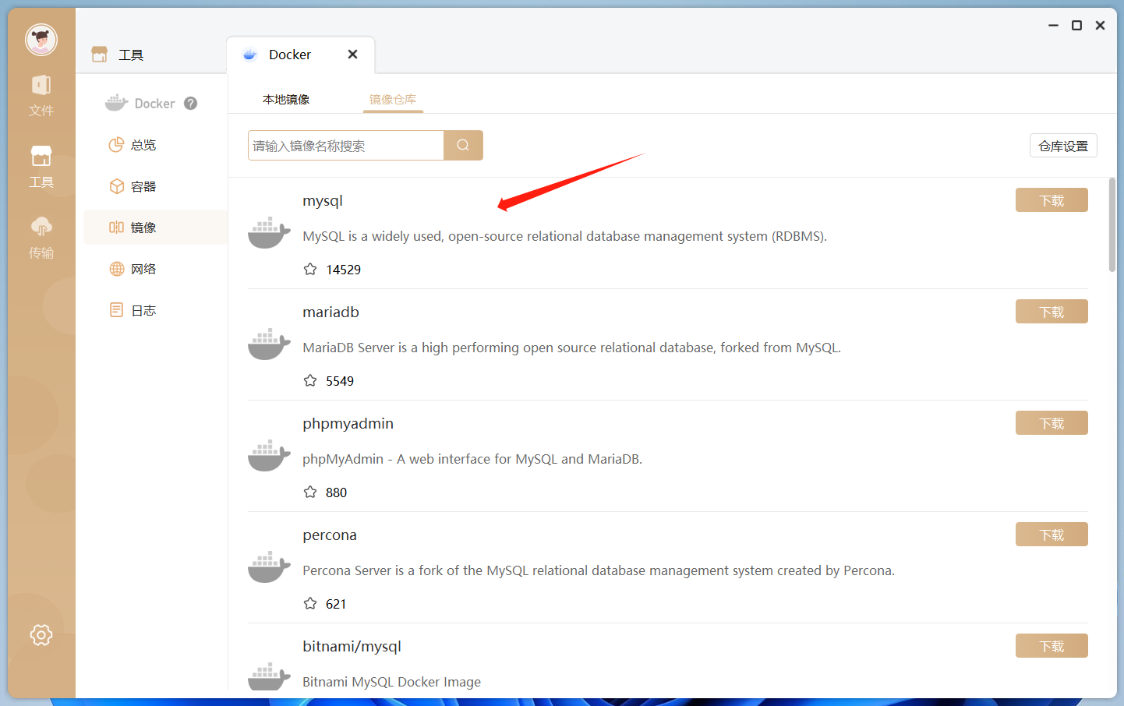Download the bitnami/mysql image
The width and height of the screenshot is (1124, 706).
pos(1052,646)
